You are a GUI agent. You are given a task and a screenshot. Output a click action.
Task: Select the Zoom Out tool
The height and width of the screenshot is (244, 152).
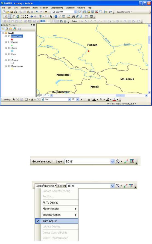pos(10,16)
